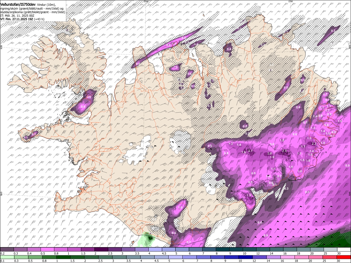This screenshot has width=351, height=263.
Task: Select the violet 12 rain legend swatch
Action: (x=259, y=257)
